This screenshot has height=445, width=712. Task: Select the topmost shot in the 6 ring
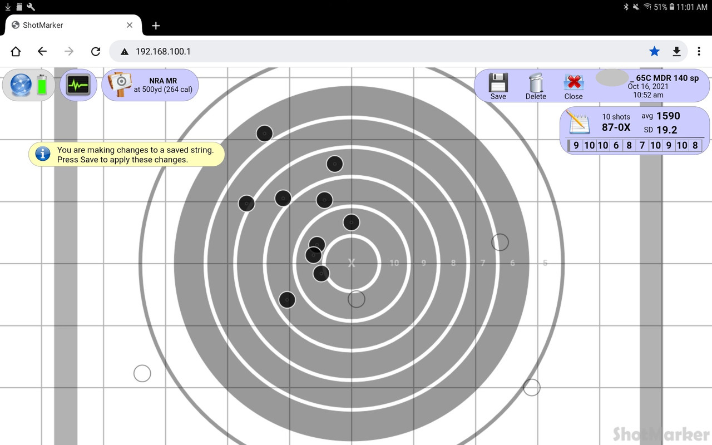[264, 133]
